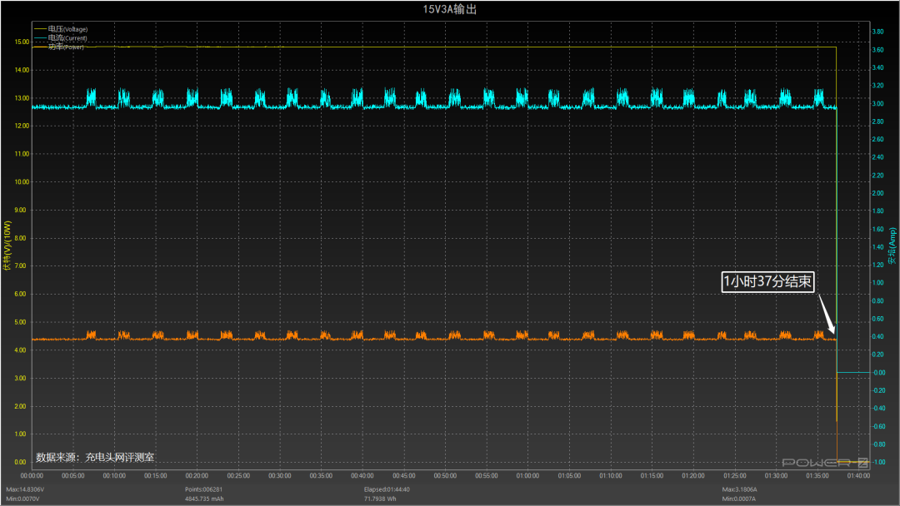Viewport: 900px width, 506px height.
Task: Click the 数据来源：充电头网评测室 caption
Action: point(95,457)
